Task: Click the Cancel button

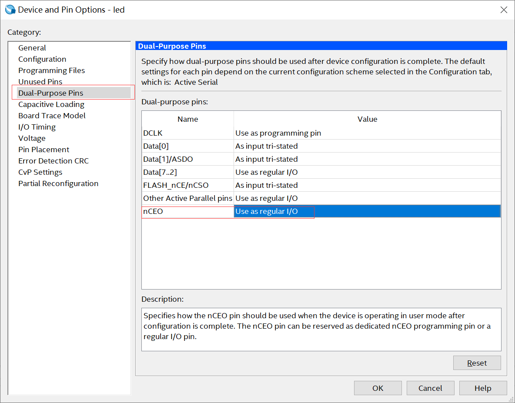Action: (x=430, y=388)
